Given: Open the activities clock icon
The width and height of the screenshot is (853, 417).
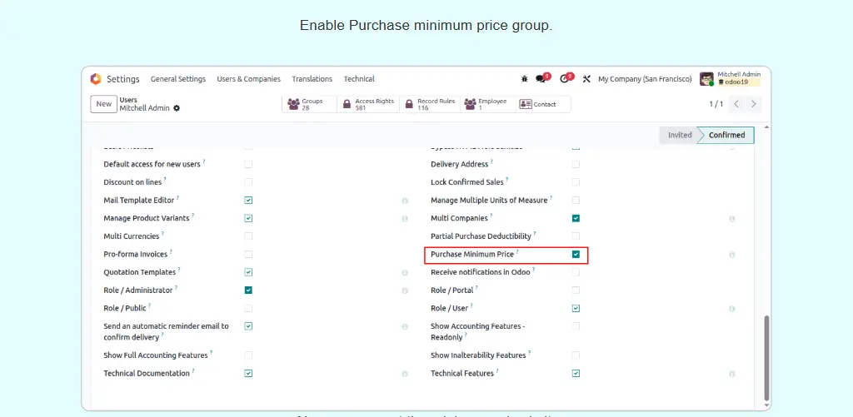Looking at the screenshot, I should click(566, 79).
